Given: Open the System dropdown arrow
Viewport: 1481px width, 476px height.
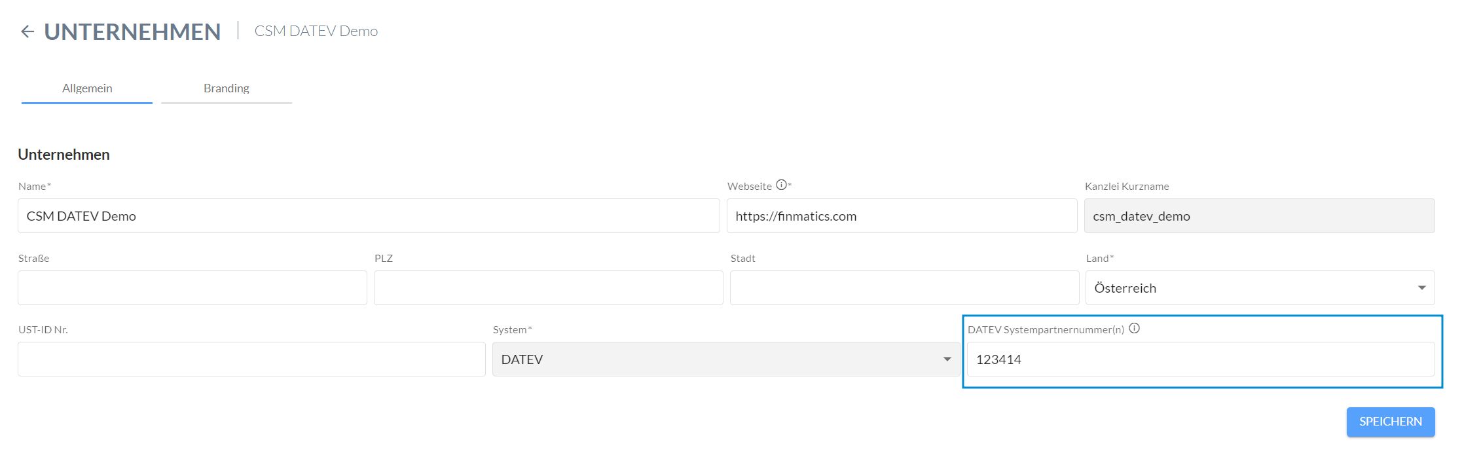Looking at the screenshot, I should tap(947, 359).
